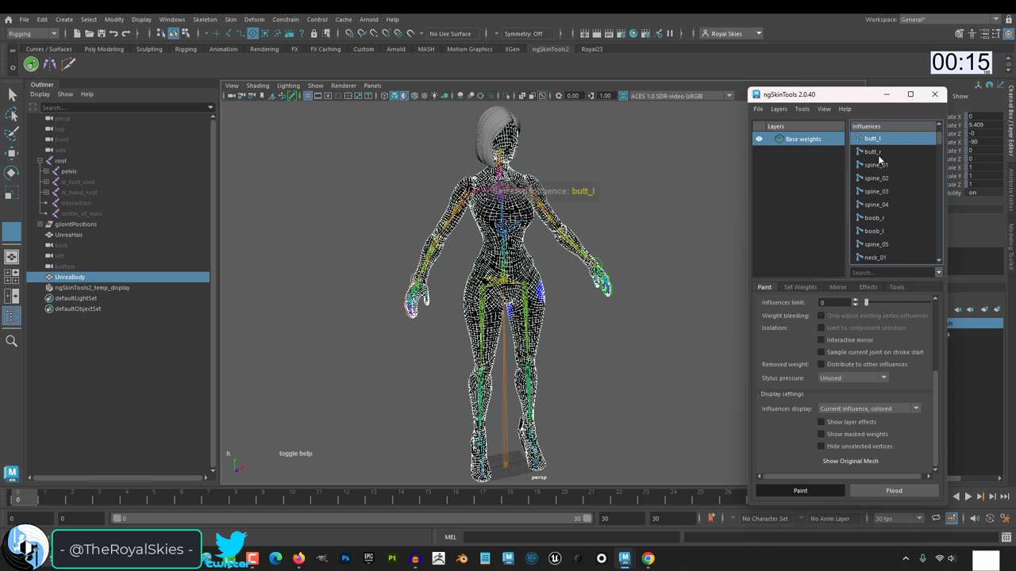Click the Influences search field
1016x571 pixels.
pyautogui.click(x=893, y=273)
